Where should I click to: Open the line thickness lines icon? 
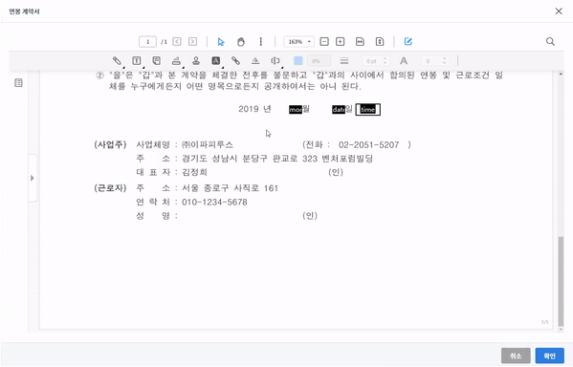(x=343, y=60)
